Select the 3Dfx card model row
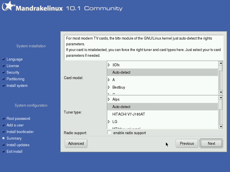 pos(162,65)
